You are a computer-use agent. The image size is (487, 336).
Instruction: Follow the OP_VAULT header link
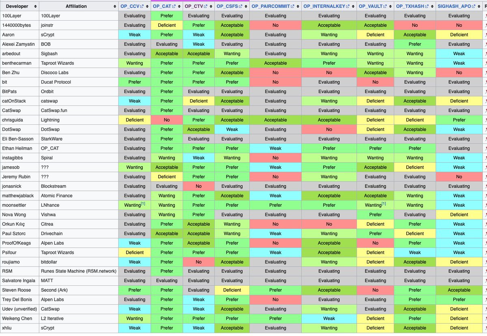pyautogui.click(x=371, y=6)
